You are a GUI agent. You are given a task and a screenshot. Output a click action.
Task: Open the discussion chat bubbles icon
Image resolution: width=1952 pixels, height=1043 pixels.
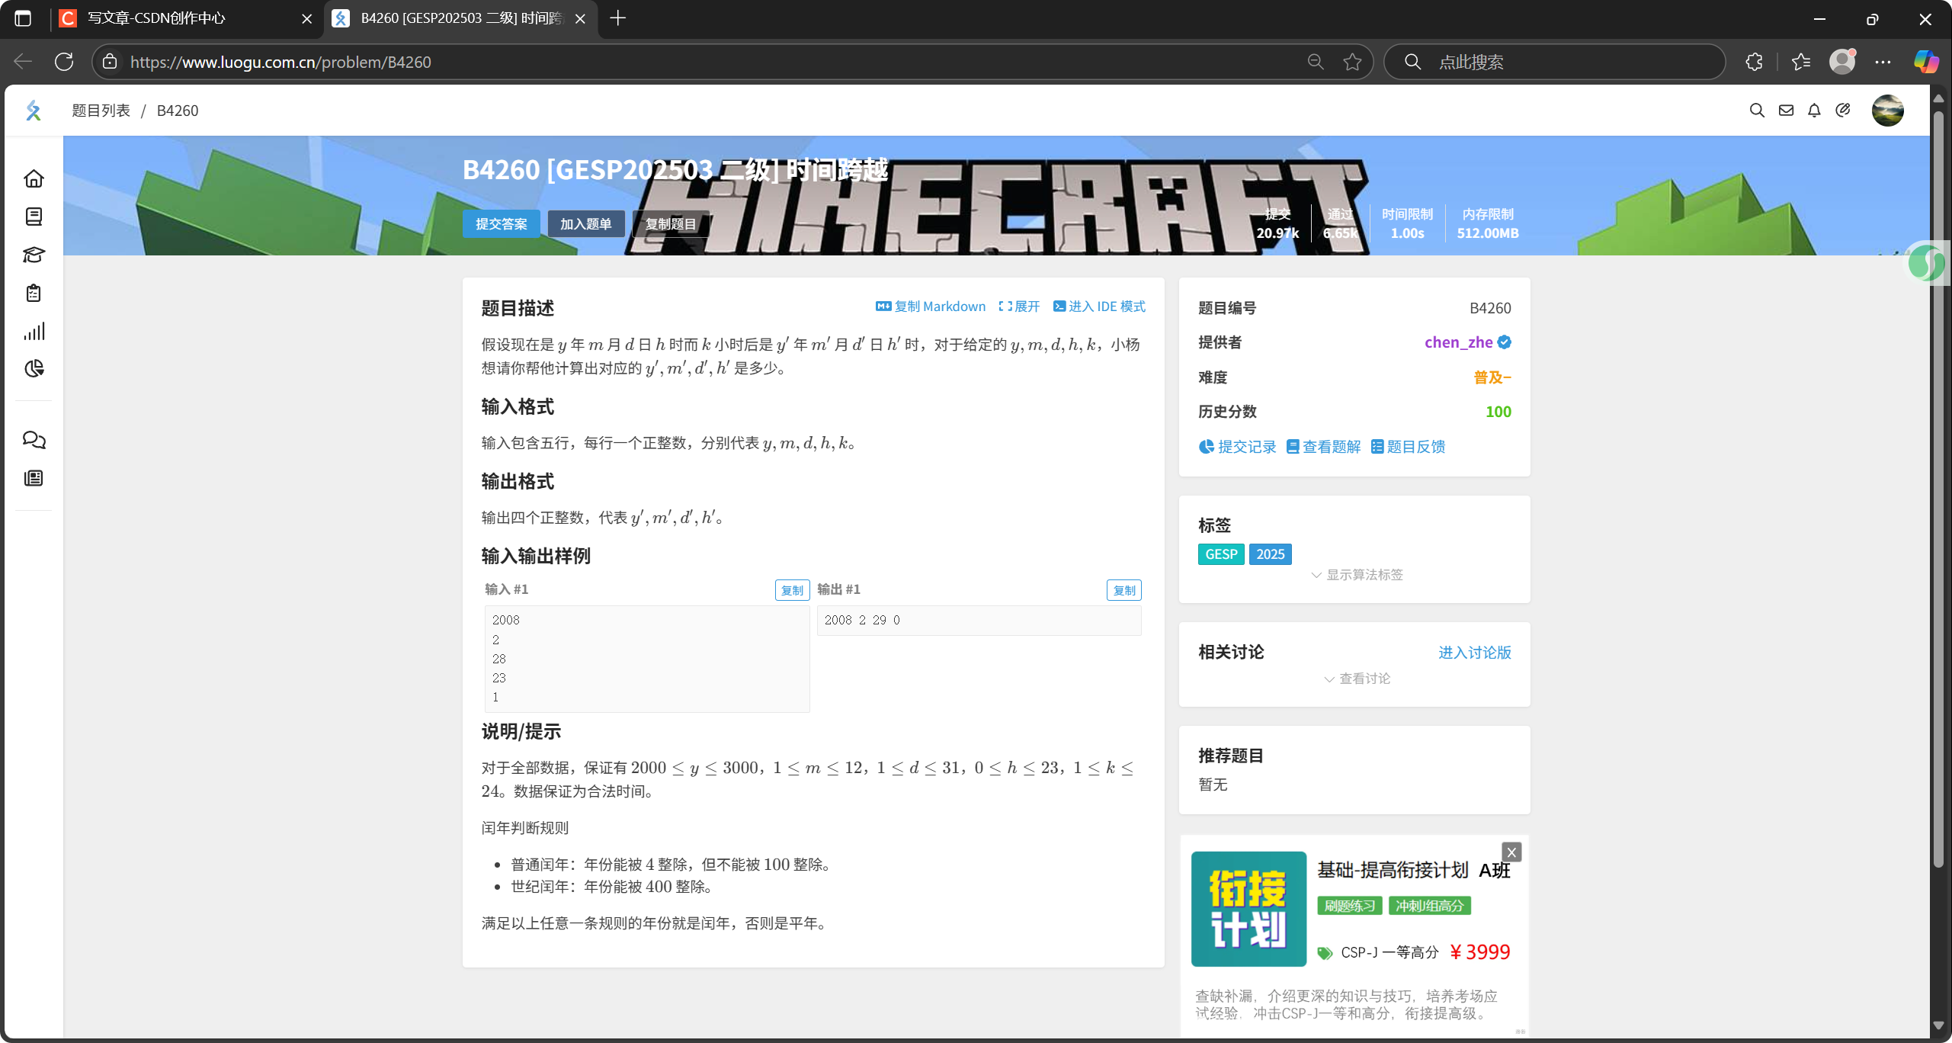click(x=34, y=440)
